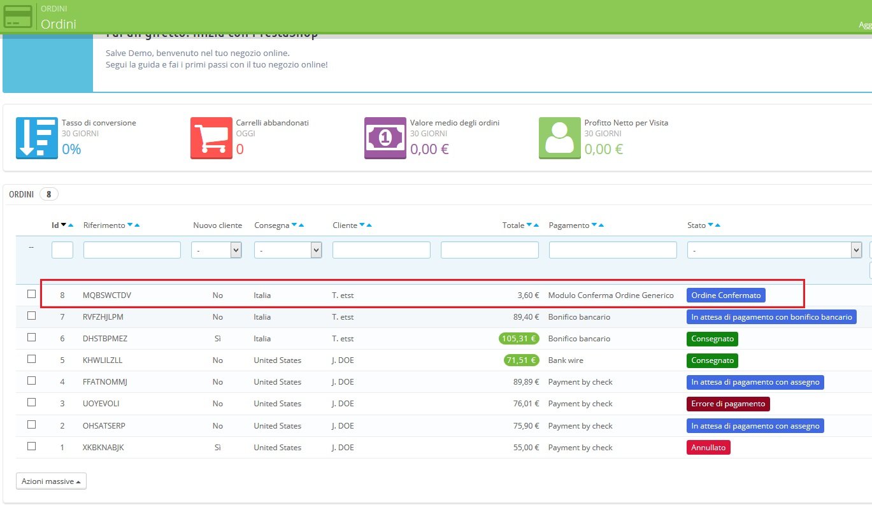Click reference RVFZHJLPM
The width and height of the screenshot is (872, 519).
pyautogui.click(x=103, y=317)
